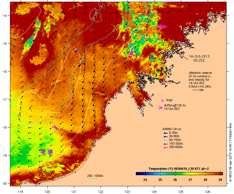The height and width of the screenshot is (194, 234).
Task: Click latitude axis label -20
Action: pyautogui.click(x=4, y=183)
